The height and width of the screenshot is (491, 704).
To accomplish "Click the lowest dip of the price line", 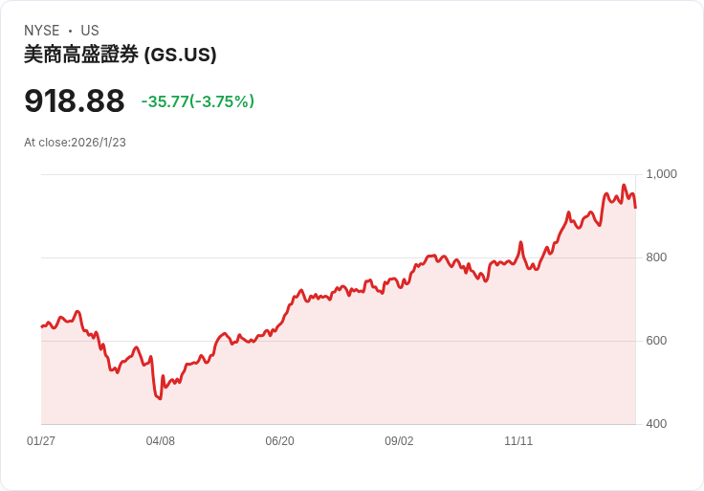I will tap(160, 398).
